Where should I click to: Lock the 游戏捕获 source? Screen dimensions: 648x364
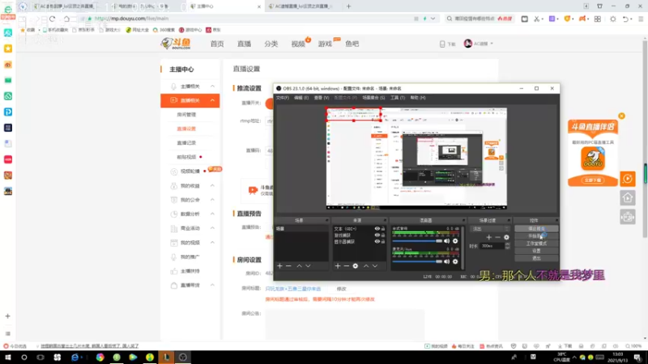[383, 235]
